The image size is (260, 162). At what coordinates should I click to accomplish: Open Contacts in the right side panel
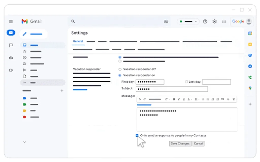click(250, 66)
